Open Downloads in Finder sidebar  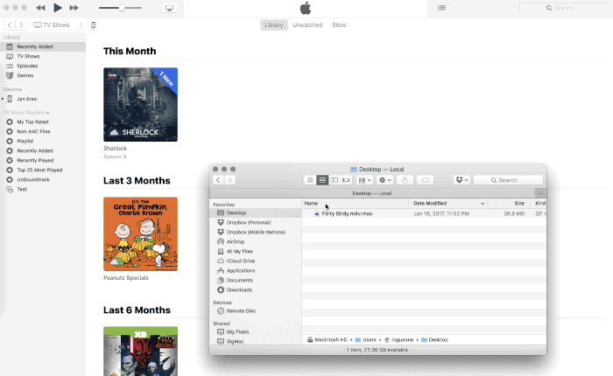click(256, 289)
